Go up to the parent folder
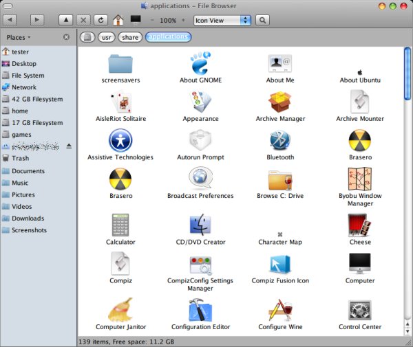 [65, 21]
